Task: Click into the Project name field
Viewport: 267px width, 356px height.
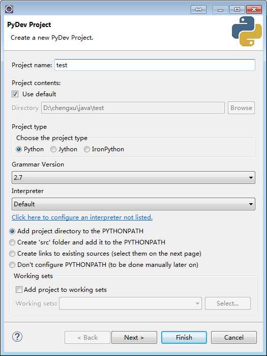Action: (x=155, y=65)
